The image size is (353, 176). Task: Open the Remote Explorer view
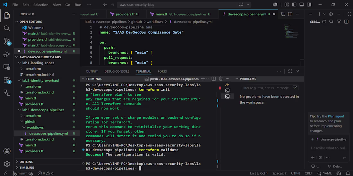[x=7, y=67]
